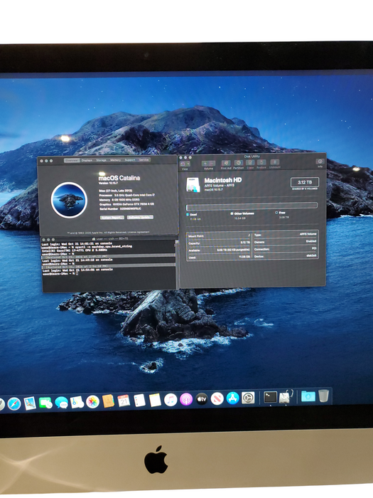
Task: Open Messages in the Dock
Action: coord(61,403)
